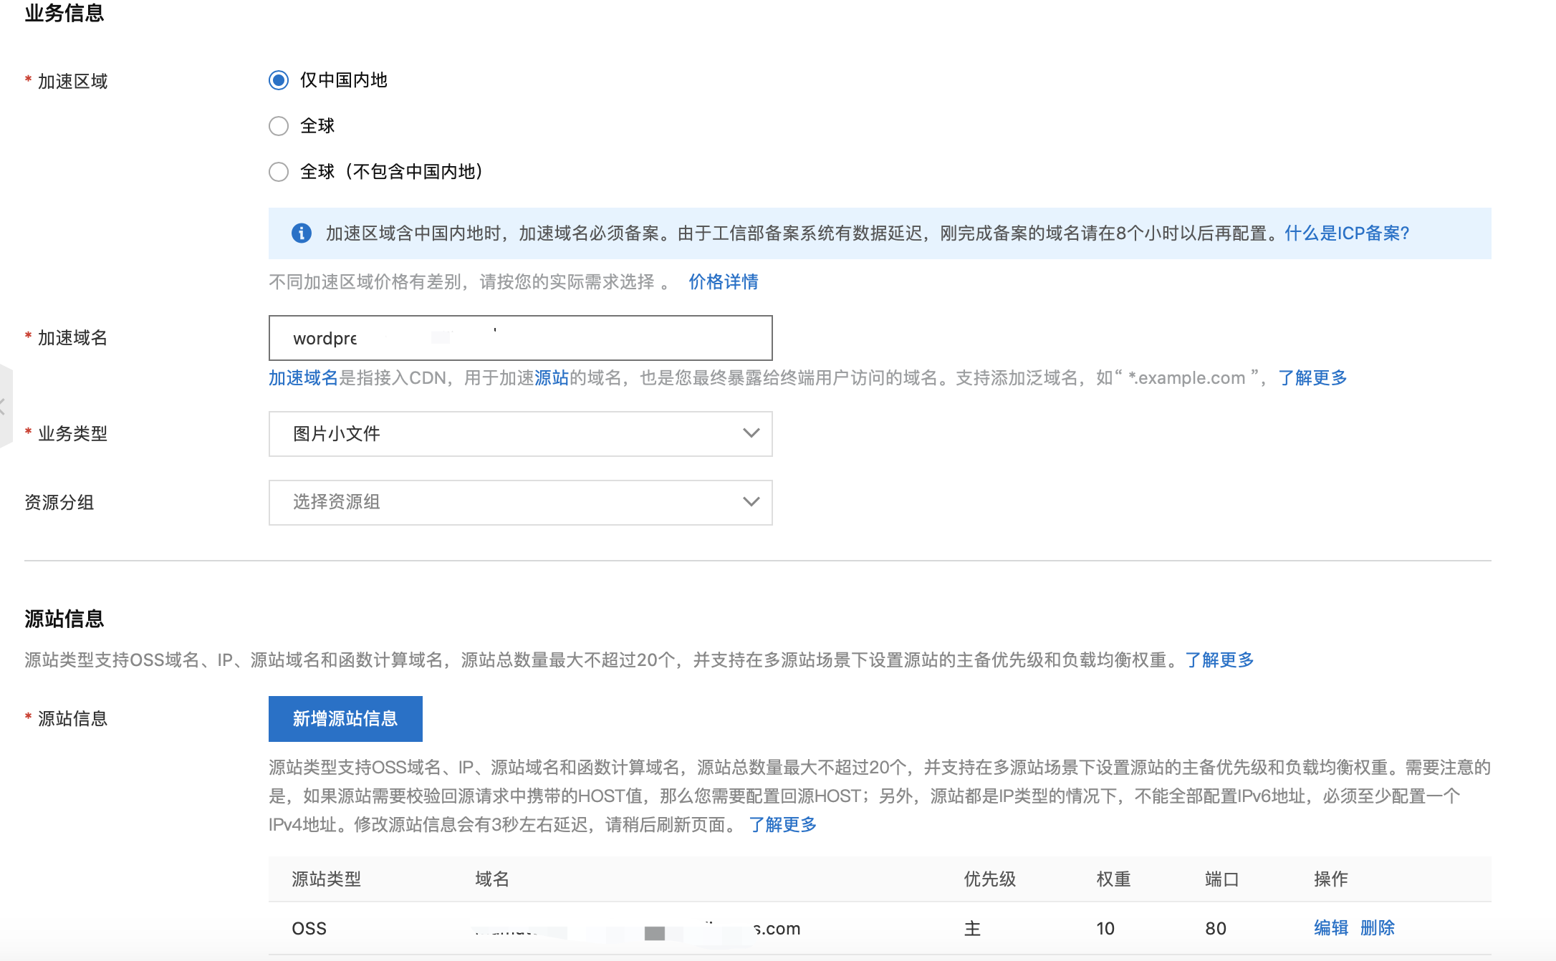Click the 新增源站信息 button

[x=345, y=719]
